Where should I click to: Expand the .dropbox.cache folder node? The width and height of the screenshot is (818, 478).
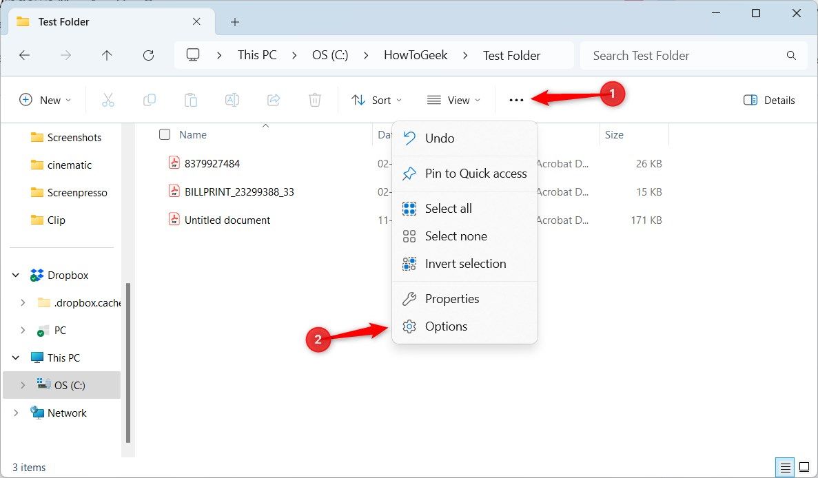click(x=23, y=302)
